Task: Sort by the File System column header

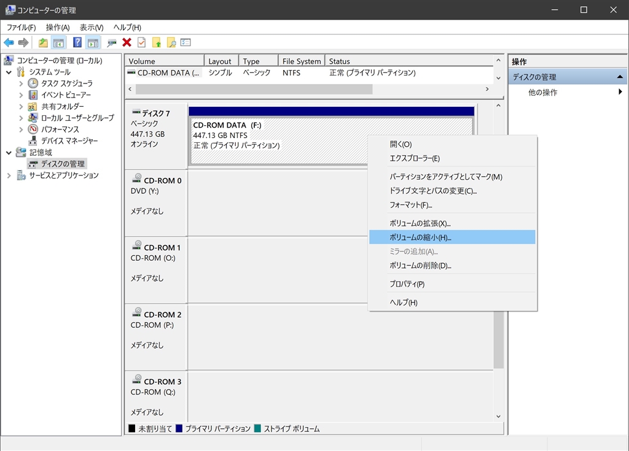Action: 301,61
